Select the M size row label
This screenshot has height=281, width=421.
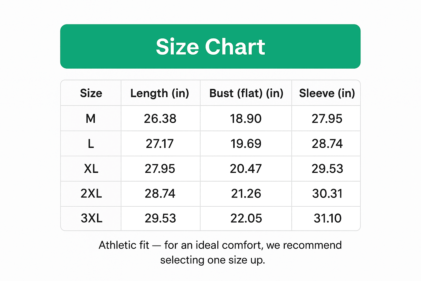click(91, 119)
